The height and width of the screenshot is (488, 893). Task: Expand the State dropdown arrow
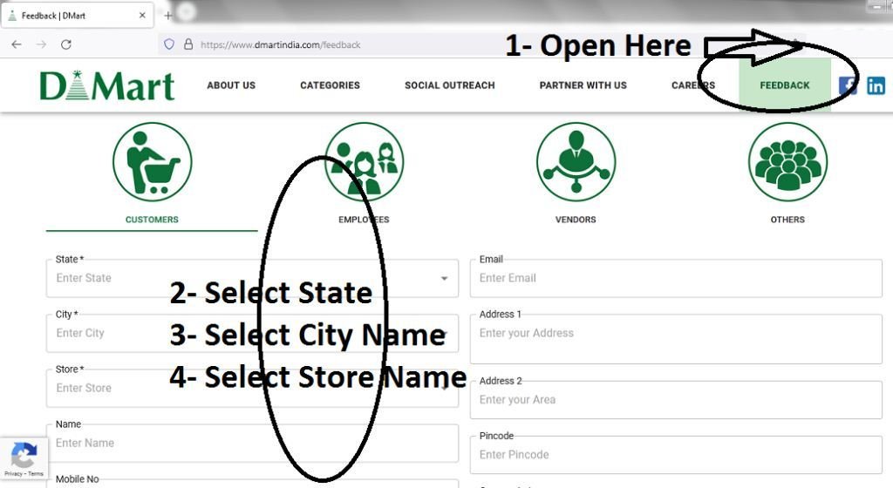[444, 278]
